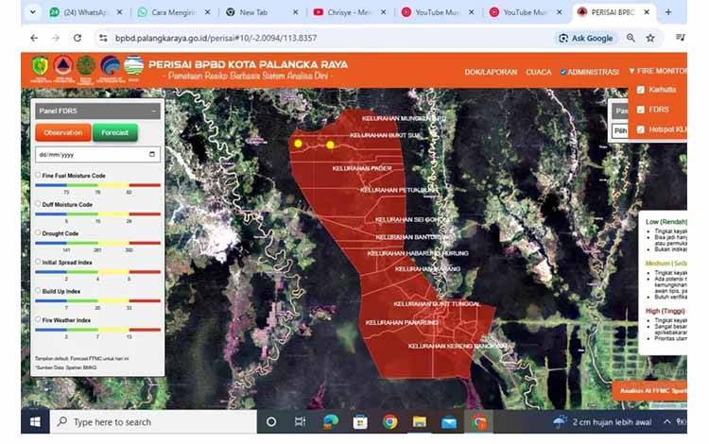The width and height of the screenshot is (709, 444).
Task: Open tab search chevron in the tab strip
Action: pyautogui.click(x=32, y=12)
